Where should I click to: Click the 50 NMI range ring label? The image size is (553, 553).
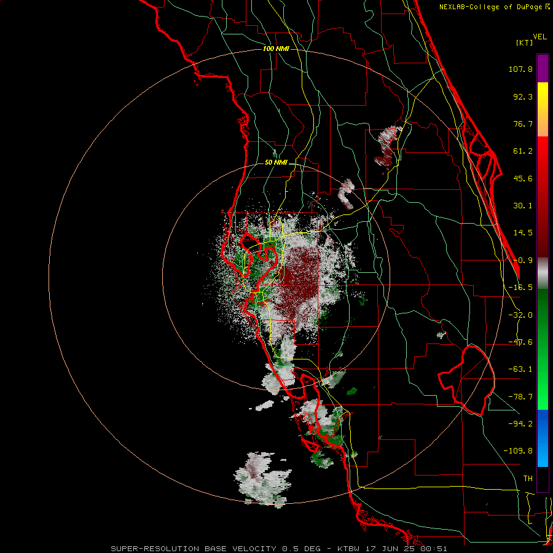(276, 163)
